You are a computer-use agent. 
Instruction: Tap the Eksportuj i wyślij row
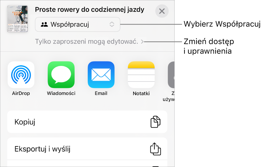pyautogui.click(x=87, y=149)
